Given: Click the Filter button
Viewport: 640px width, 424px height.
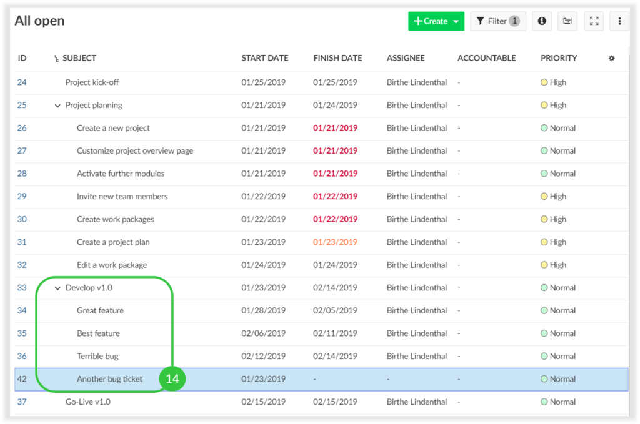Looking at the screenshot, I should [x=498, y=21].
